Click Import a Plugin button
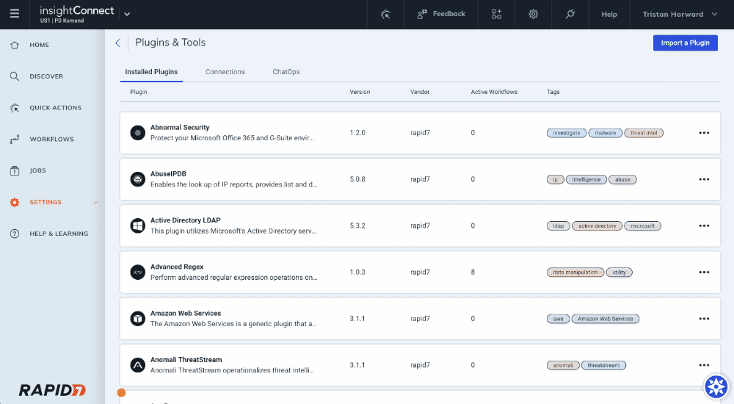The height and width of the screenshot is (404, 734). (x=685, y=43)
